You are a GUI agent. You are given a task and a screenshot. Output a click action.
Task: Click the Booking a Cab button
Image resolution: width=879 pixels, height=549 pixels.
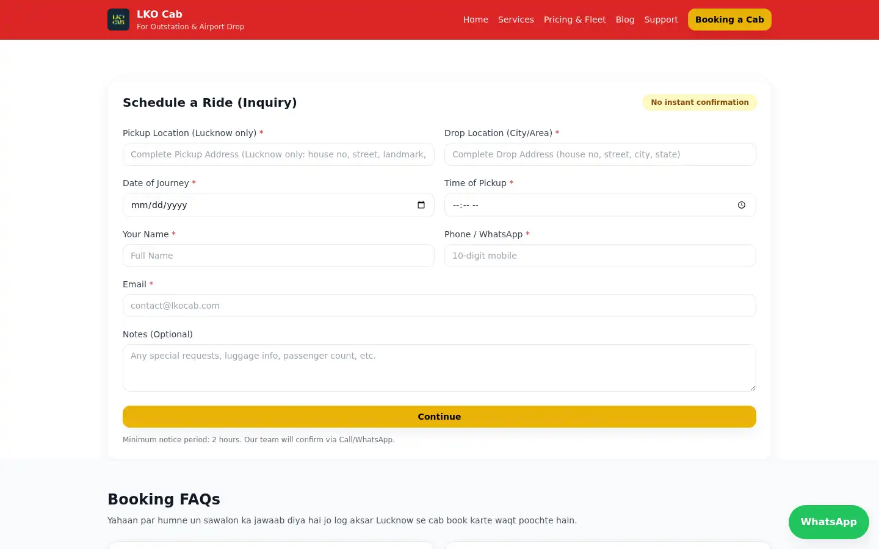729,20
